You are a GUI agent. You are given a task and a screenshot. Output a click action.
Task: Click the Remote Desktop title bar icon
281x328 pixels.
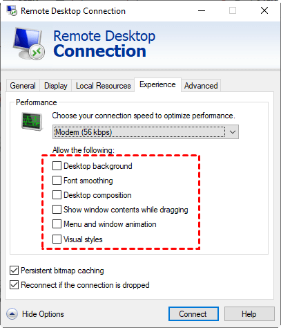point(12,10)
